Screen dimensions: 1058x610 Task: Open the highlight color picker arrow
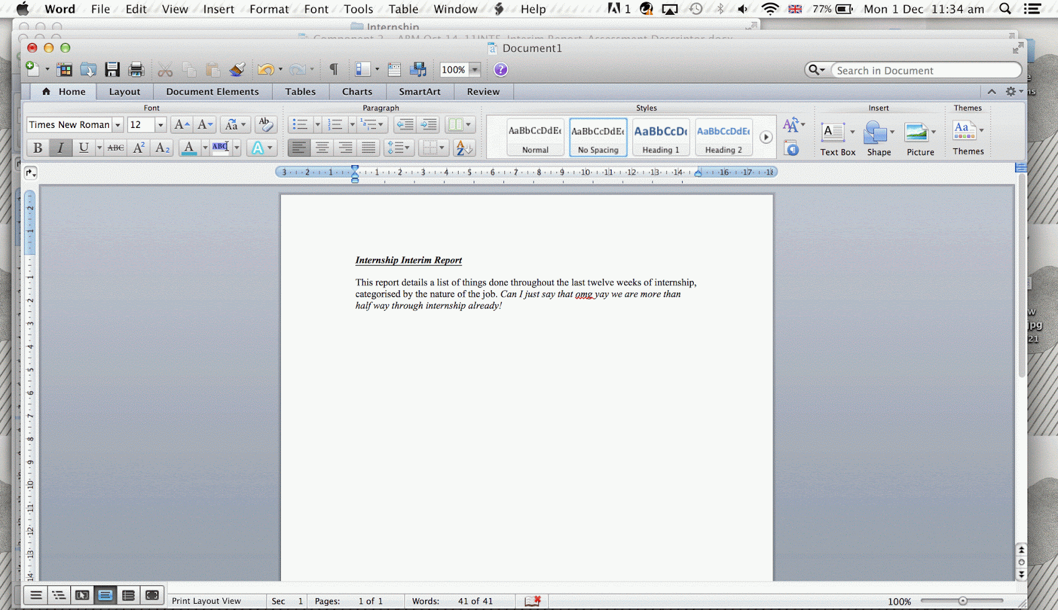point(237,148)
